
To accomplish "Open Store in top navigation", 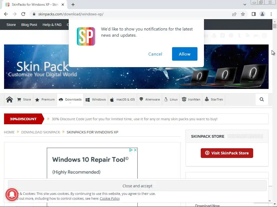I will click(11, 25).
